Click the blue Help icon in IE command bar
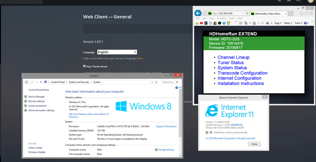Viewport: 316px width, 162px height. pos(305,23)
